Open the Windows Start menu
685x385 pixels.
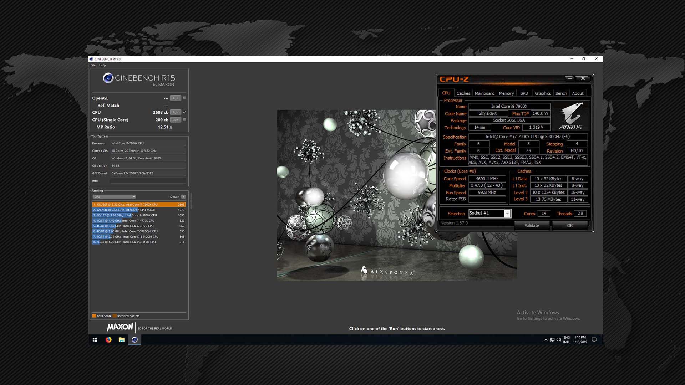(x=95, y=340)
